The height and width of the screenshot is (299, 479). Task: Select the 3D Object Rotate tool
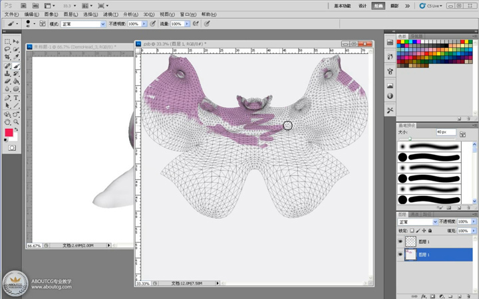point(7,114)
